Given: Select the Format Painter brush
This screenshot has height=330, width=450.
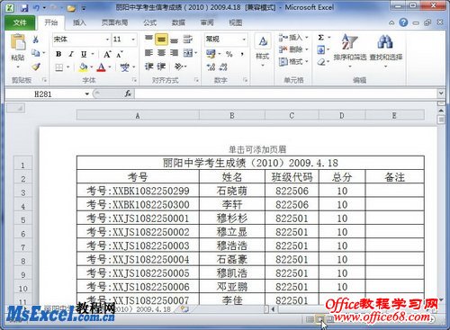Looking at the screenshot, I should tap(36, 67).
